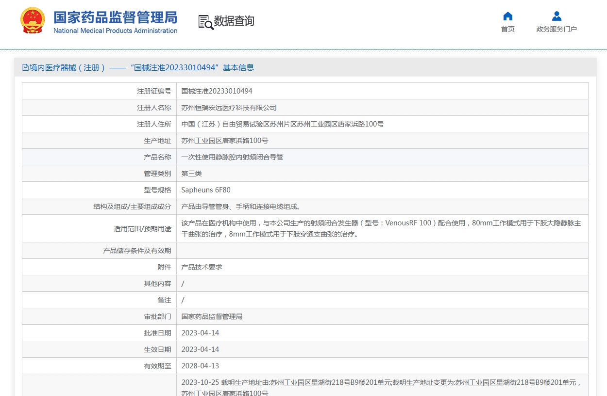Click the document icon before 境内医疗器械
The image size is (607, 396).
tap(26, 67)
